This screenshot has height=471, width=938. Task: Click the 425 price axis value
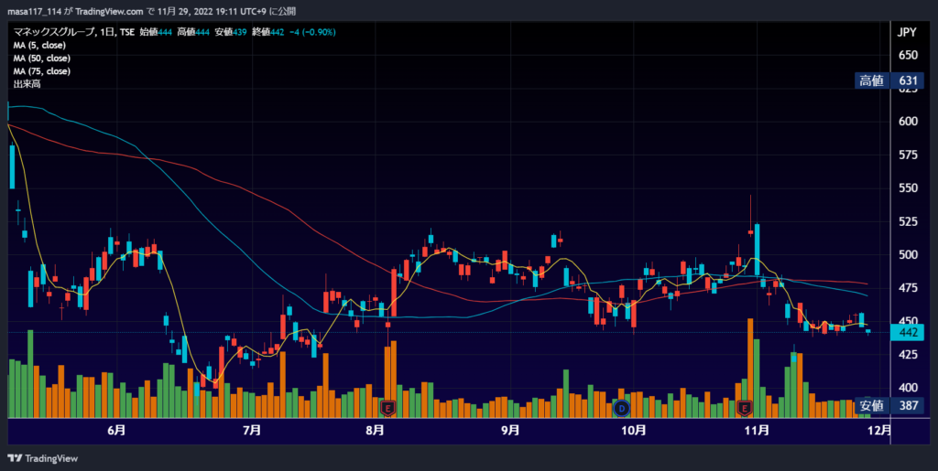tap(908, 355)
